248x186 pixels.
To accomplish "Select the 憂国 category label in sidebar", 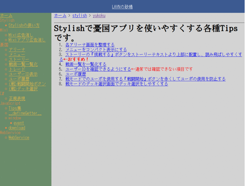I will tap(4, 45).
